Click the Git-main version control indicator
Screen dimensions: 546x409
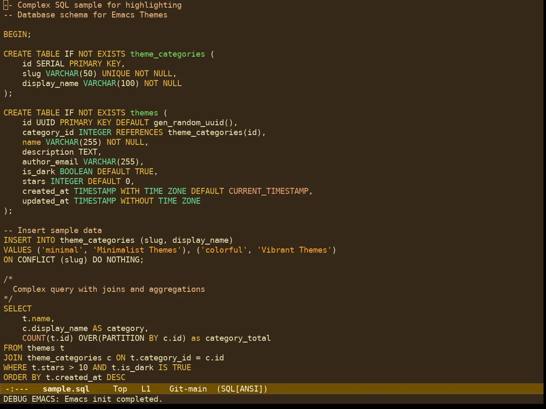pos(188,389)
